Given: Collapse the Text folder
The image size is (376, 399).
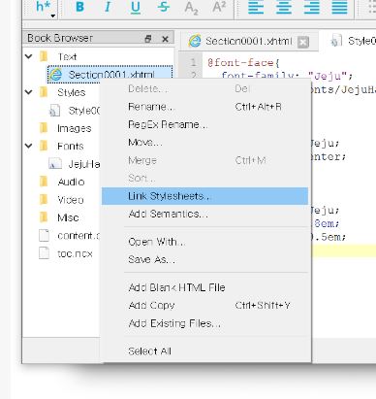Looking at the screenshot, I should click(29, 56).
